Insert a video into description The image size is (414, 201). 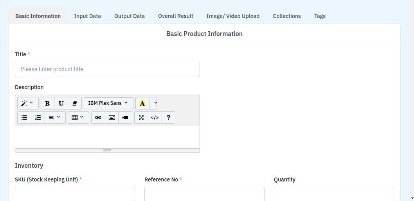coord(125,117)
